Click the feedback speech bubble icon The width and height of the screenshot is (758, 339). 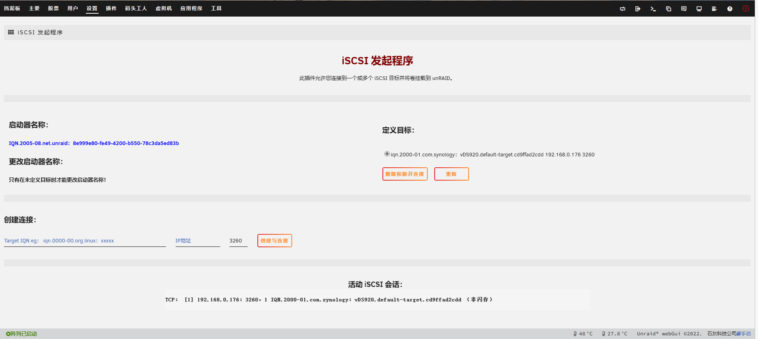(684, 8)
